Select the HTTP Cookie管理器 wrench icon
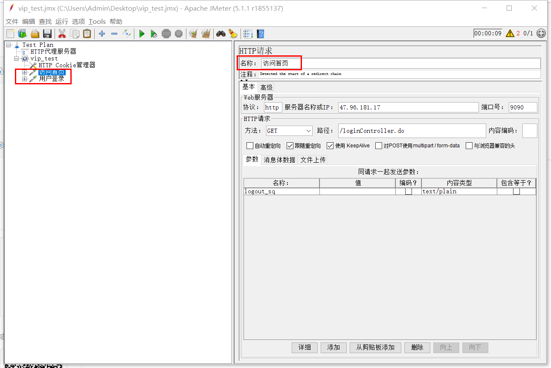The width and height of the screenshot is (551, 368). point(33,65)
